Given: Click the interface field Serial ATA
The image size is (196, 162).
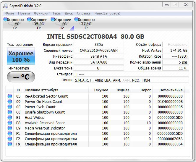Looking at the screenshot, I should 99,56.
